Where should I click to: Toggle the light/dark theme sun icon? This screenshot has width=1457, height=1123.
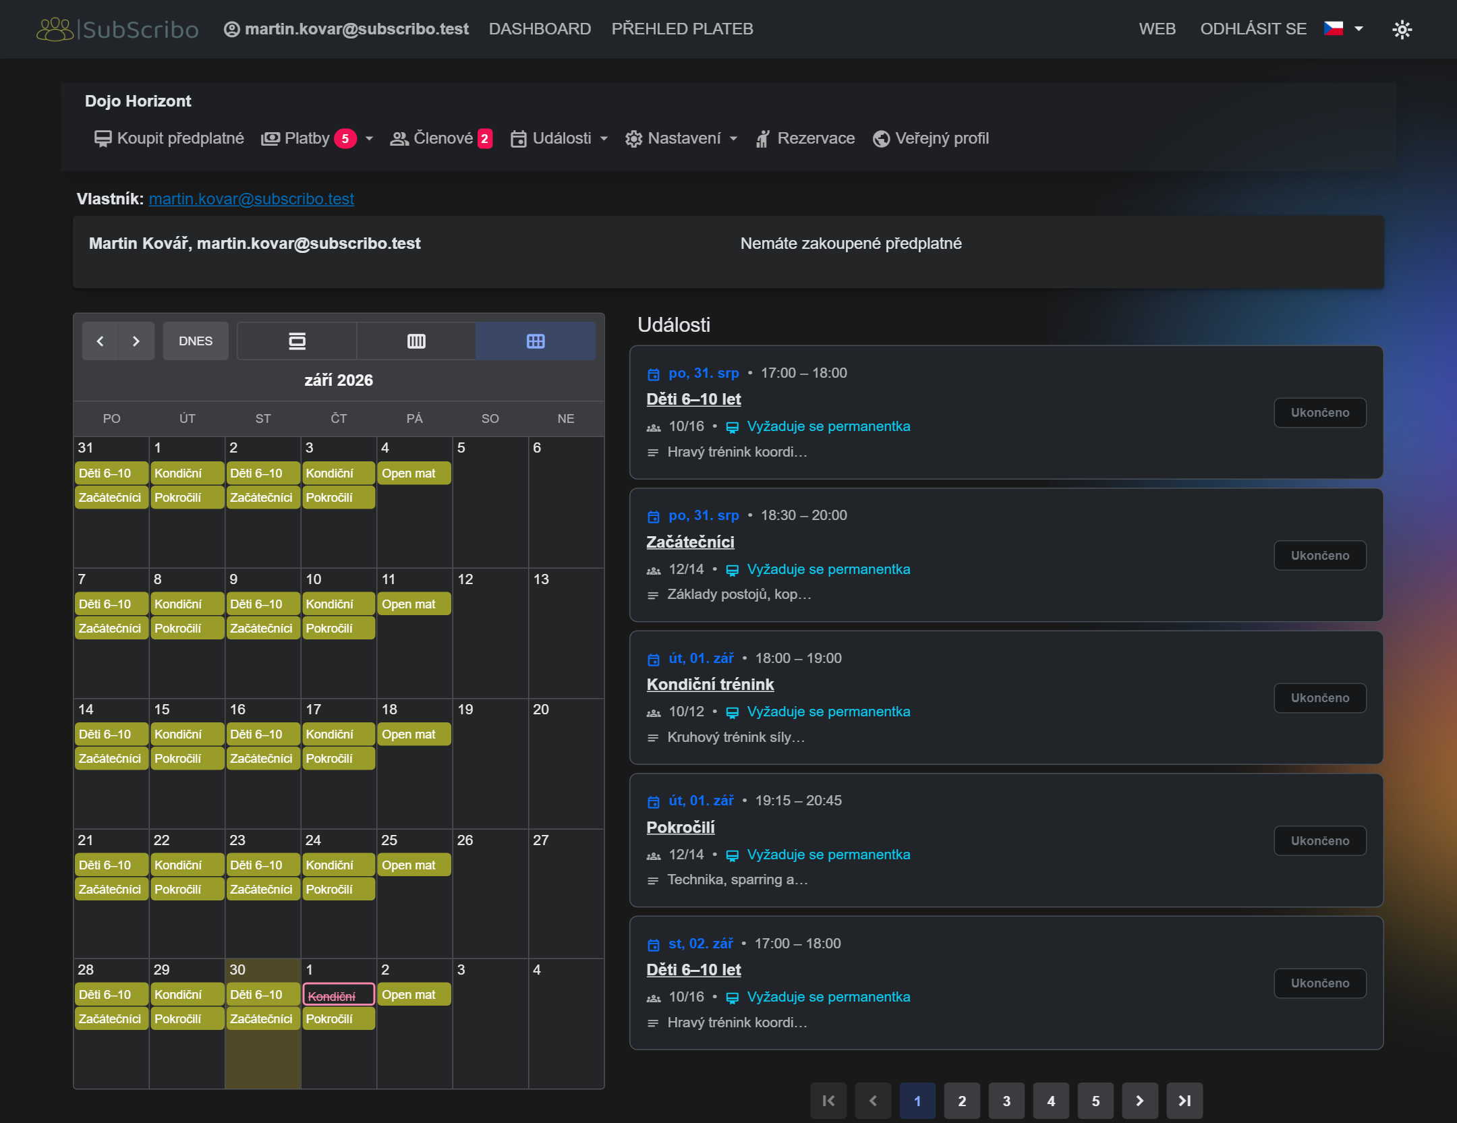click(x=1402, y=29)
